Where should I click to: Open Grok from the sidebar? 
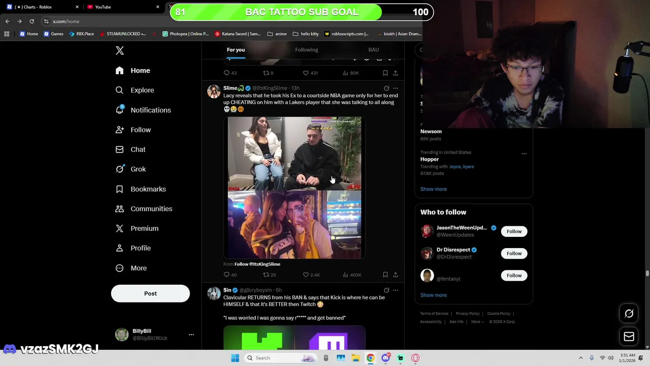pos(131,169)
